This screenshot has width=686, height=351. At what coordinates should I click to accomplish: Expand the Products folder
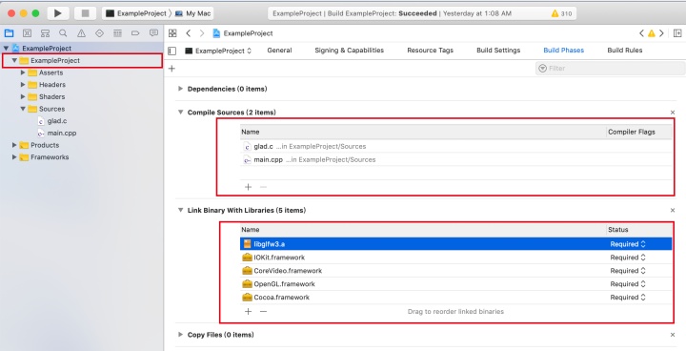[14, 145]
